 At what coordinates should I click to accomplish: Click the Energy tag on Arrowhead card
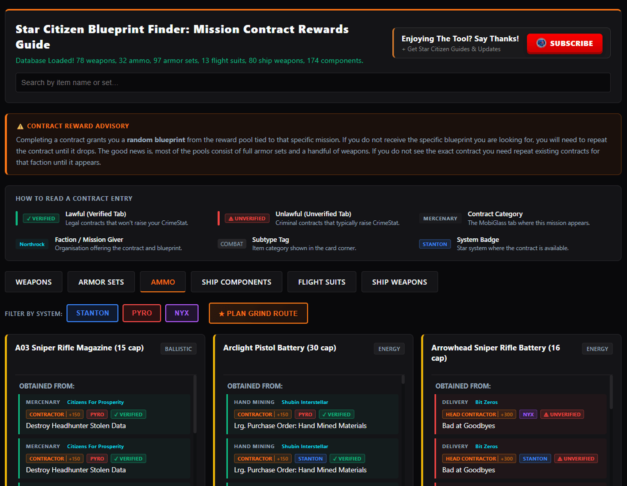click(x=597, y=349)
